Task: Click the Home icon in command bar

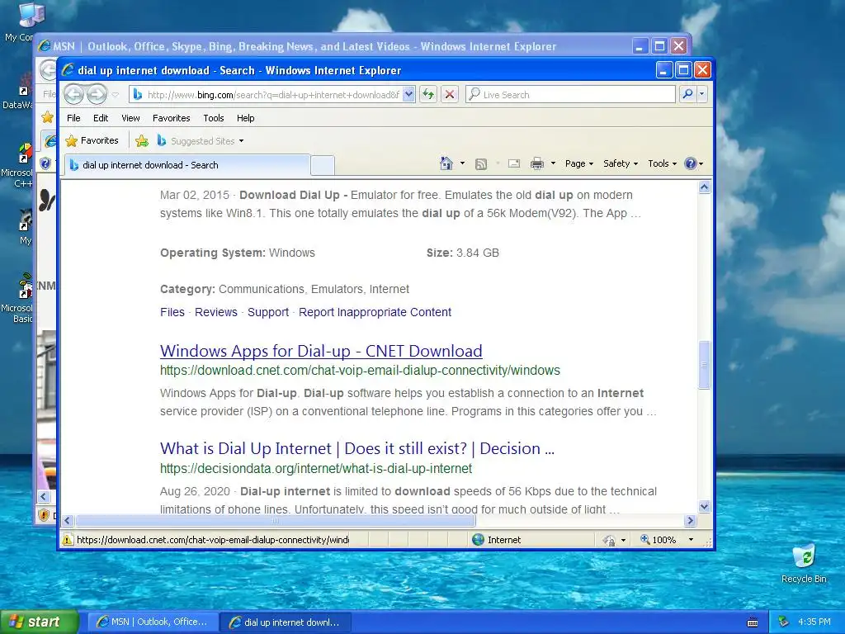Action: click(x=446, y=163)
